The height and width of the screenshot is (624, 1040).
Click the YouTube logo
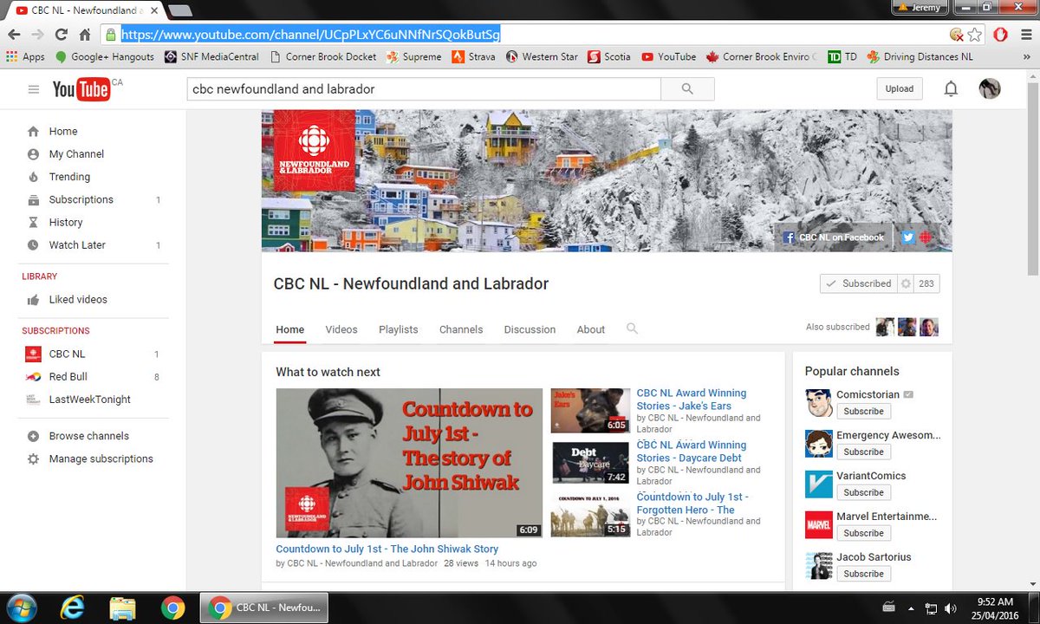[81, 88]
